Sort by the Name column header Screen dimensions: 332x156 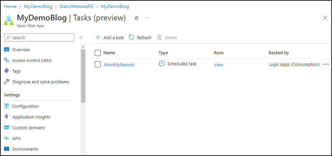tap(109, 53)
